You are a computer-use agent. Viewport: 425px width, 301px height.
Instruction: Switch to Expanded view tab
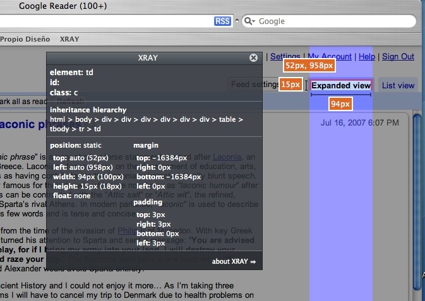[x=341, y=85]
